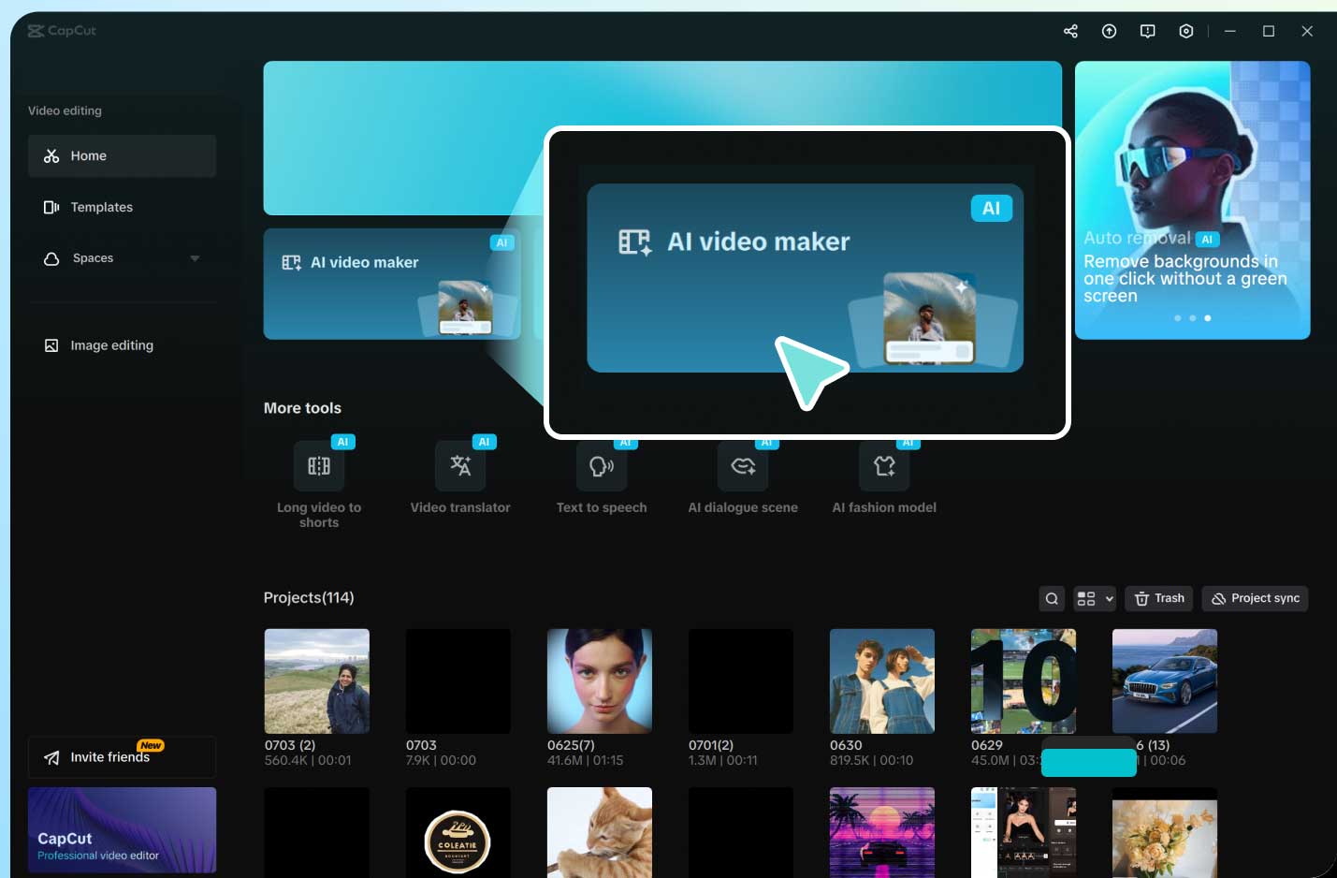Click the Projects(114) heading
This screenshot has height=878, width=1337.
[309, 597]
